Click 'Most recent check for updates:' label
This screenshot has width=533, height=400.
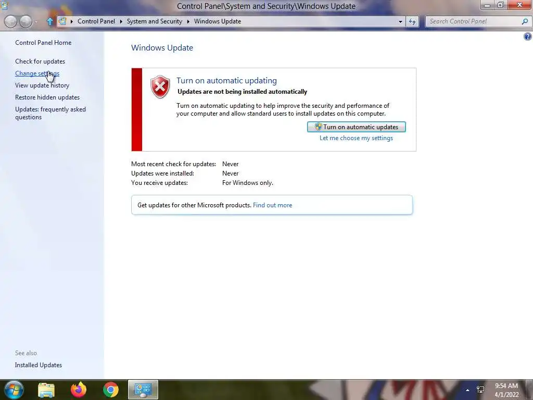pos(173,164)
